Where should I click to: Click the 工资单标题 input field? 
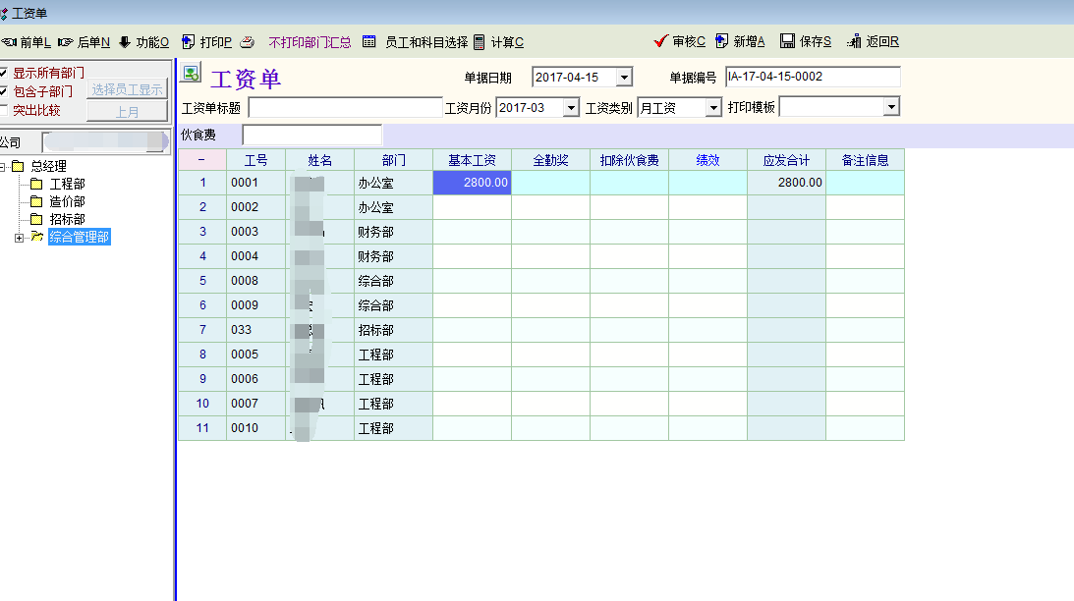tap(345, 108)
